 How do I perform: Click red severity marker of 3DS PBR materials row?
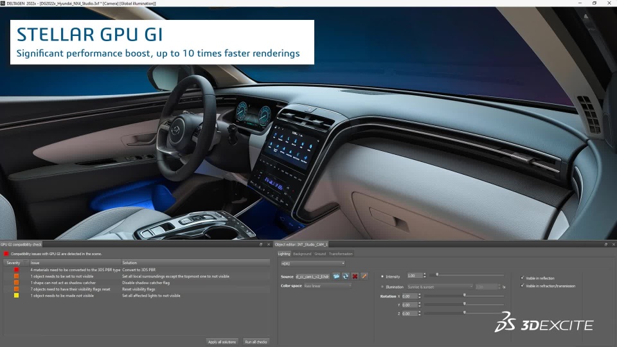pos(16,270)
